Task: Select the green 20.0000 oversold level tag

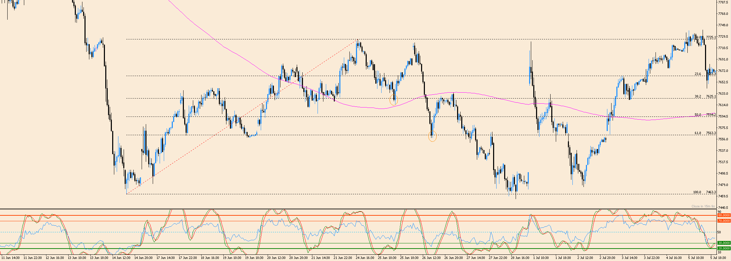Action: [723, 248]
